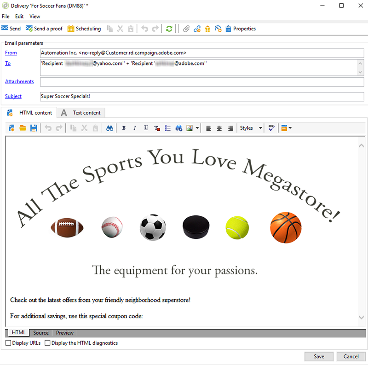
Task: Click the refresh green arrows icon
Action: pyautogui.click(x=169, y=29)
